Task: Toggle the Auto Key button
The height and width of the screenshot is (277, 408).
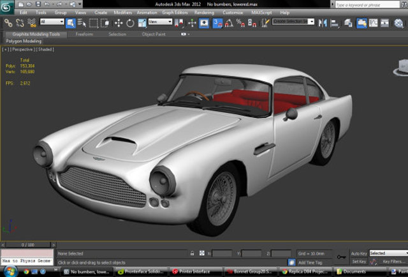Action: pyautogui.click(x=359, y=253)
